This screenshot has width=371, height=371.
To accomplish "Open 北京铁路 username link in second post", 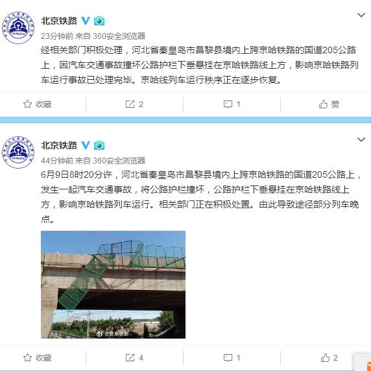I will pyautogui.click(x=59, y=145).
